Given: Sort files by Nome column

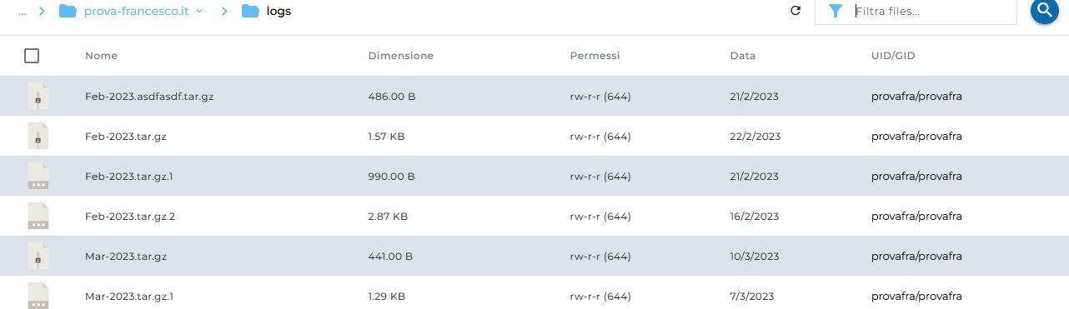Looking at the screenshot, I should [101, 56].
